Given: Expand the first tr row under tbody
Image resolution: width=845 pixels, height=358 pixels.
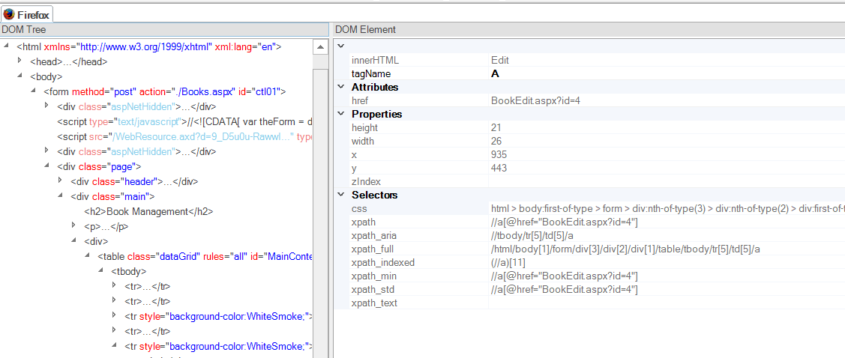Looking at the screenshot, I should point(114,285).
